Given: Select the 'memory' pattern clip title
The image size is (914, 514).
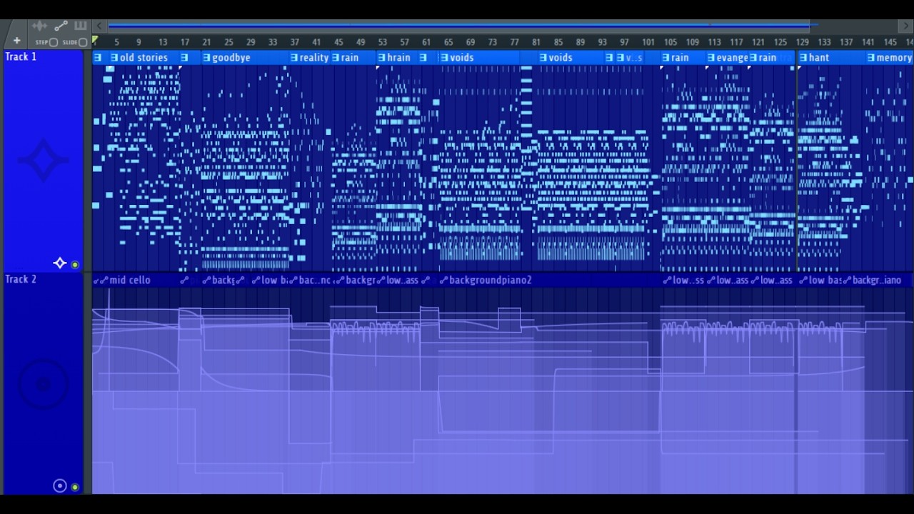Looking at the screenshot, I should tap(894, 58).
